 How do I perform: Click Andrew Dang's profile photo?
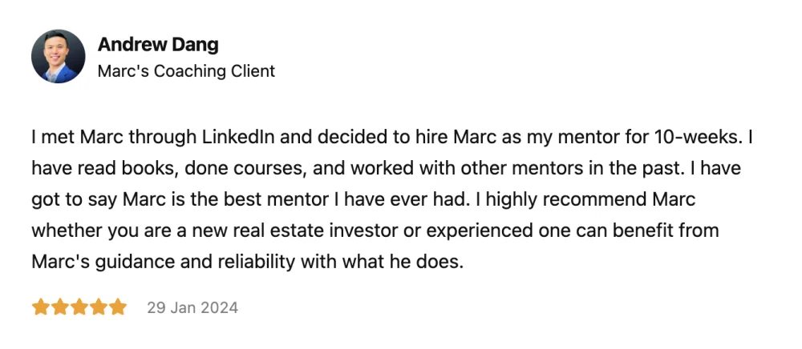[59, 56]
